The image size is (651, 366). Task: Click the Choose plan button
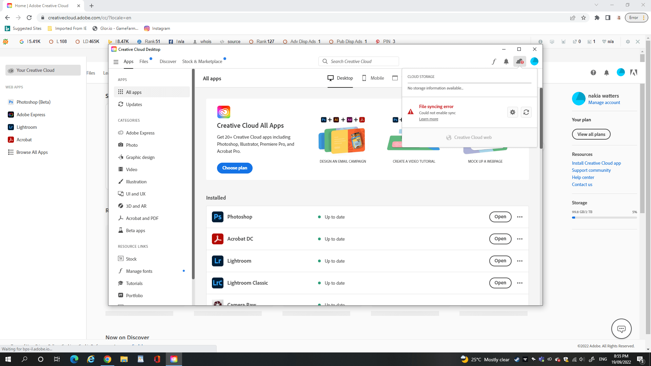(235, 168)
